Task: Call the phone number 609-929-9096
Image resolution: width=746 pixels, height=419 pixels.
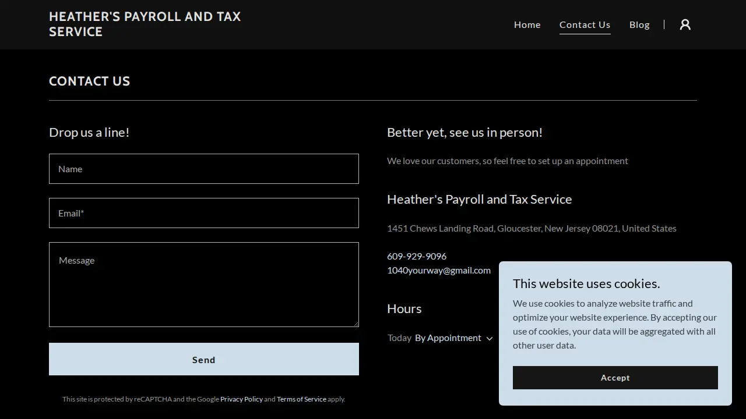Action: point(417,256)
